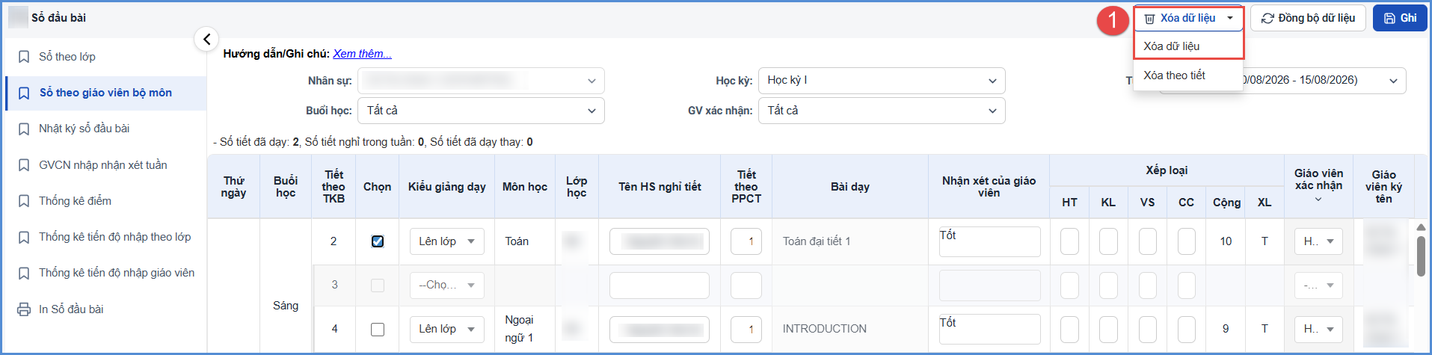Select Xóa dữ liệu in dropdown menu

pos(1188,46)
